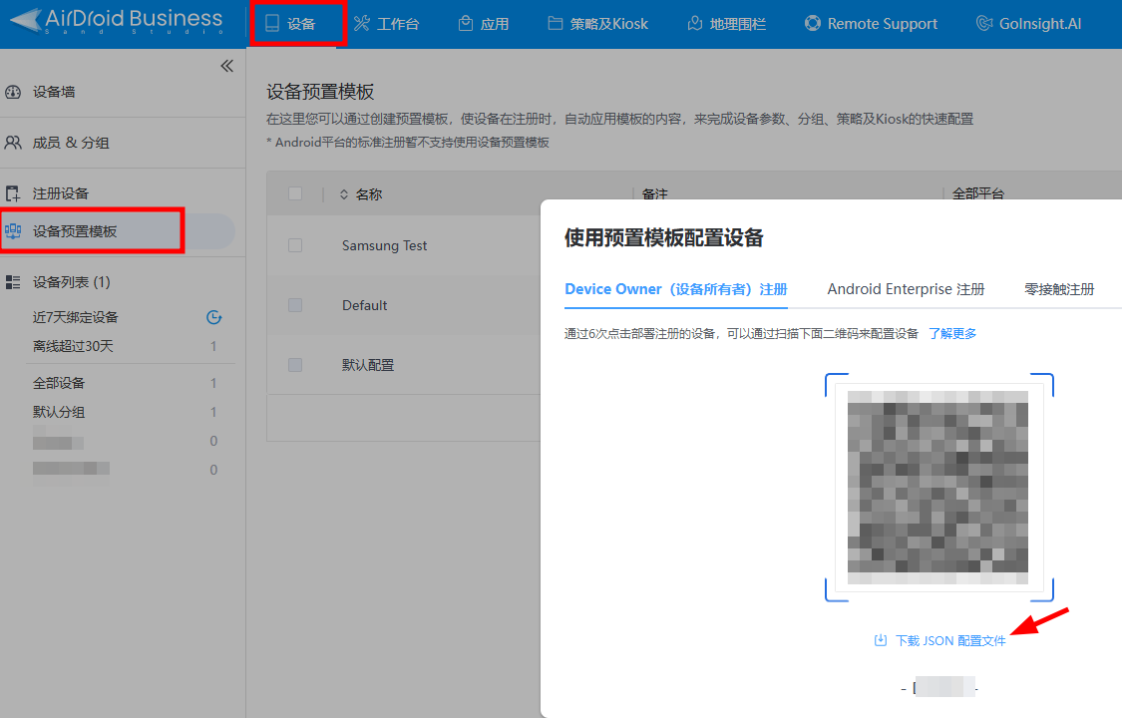
Task: Open the Samsung Test template
Action: [384, 245]
